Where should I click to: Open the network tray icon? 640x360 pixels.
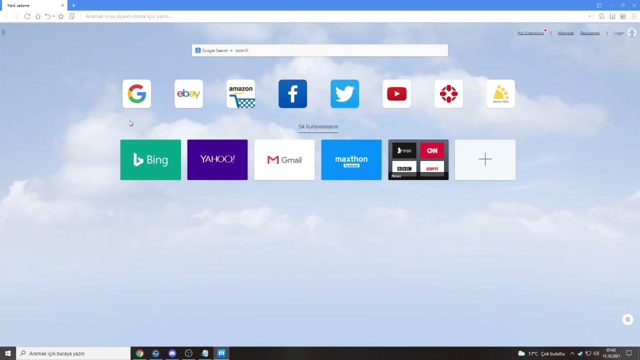pyautogui.click(x=588, y=353)
